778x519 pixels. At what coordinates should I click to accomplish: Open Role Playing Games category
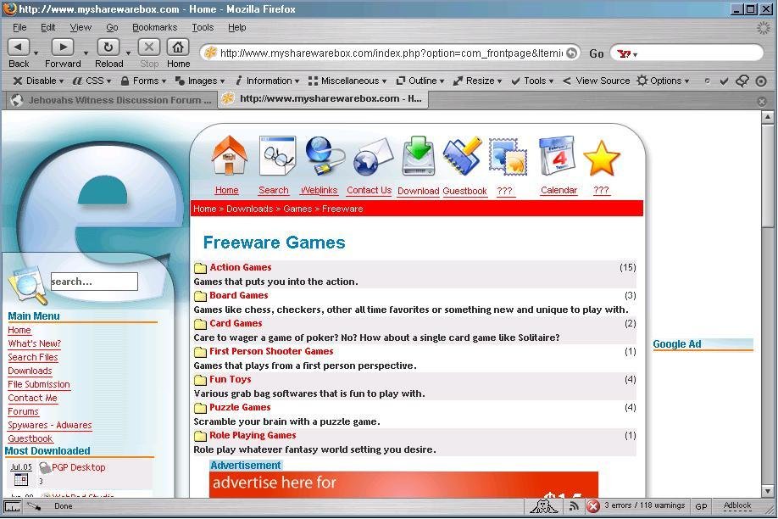[253, 435]
